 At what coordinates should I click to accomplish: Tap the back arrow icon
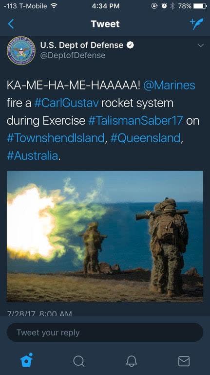(x=11, y=24)
